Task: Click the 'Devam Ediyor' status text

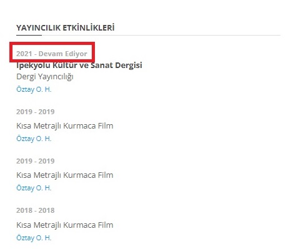Action: pos(62,54)
